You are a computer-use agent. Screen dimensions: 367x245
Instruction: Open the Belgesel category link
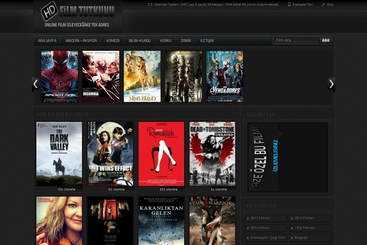[x=301, y=238]
